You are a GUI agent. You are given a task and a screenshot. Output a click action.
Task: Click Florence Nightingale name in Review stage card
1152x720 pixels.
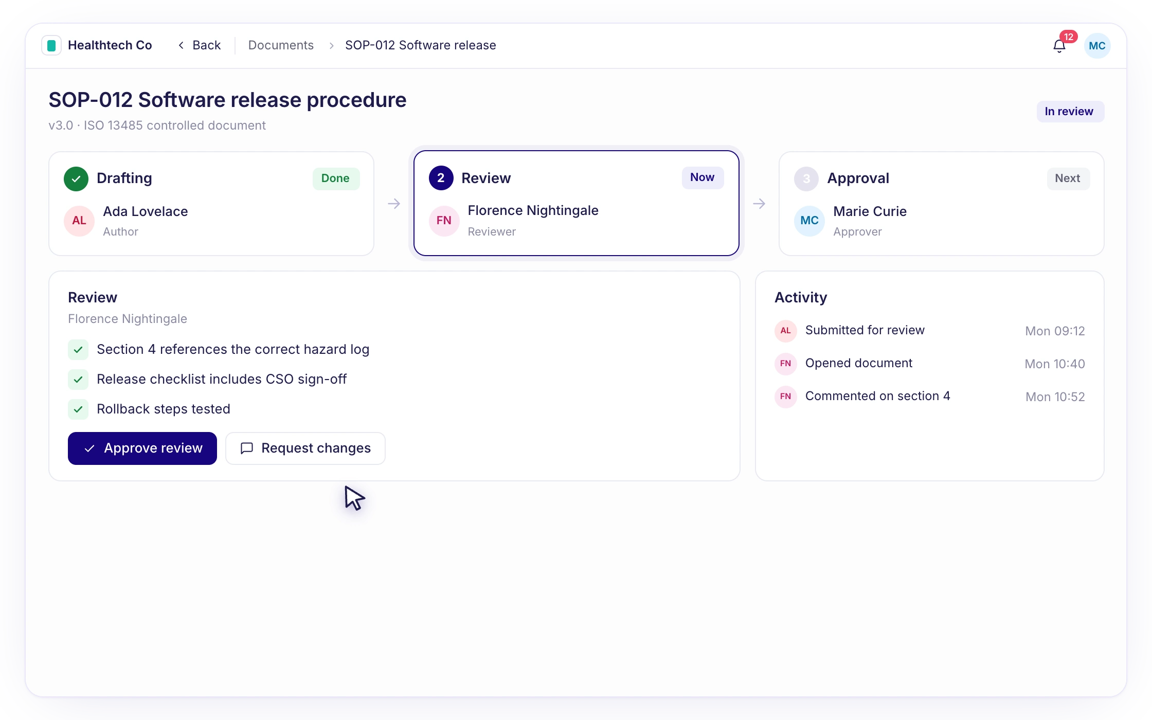pos(533,211)
